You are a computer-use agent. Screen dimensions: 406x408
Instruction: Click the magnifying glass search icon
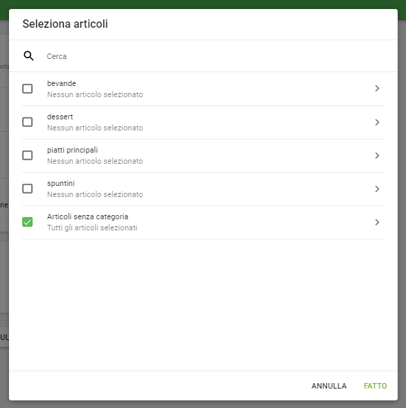[x=28, y=56]
